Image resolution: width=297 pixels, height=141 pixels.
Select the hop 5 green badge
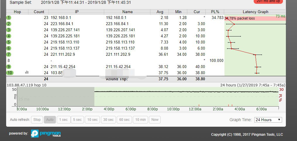point(9,42)
